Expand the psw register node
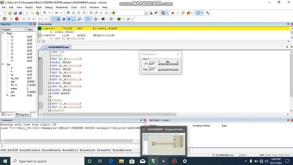The height and width of the screenshot is (165, 293). pos(7,95)
